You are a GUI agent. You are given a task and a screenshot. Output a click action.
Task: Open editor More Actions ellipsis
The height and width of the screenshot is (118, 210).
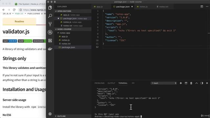207,7
